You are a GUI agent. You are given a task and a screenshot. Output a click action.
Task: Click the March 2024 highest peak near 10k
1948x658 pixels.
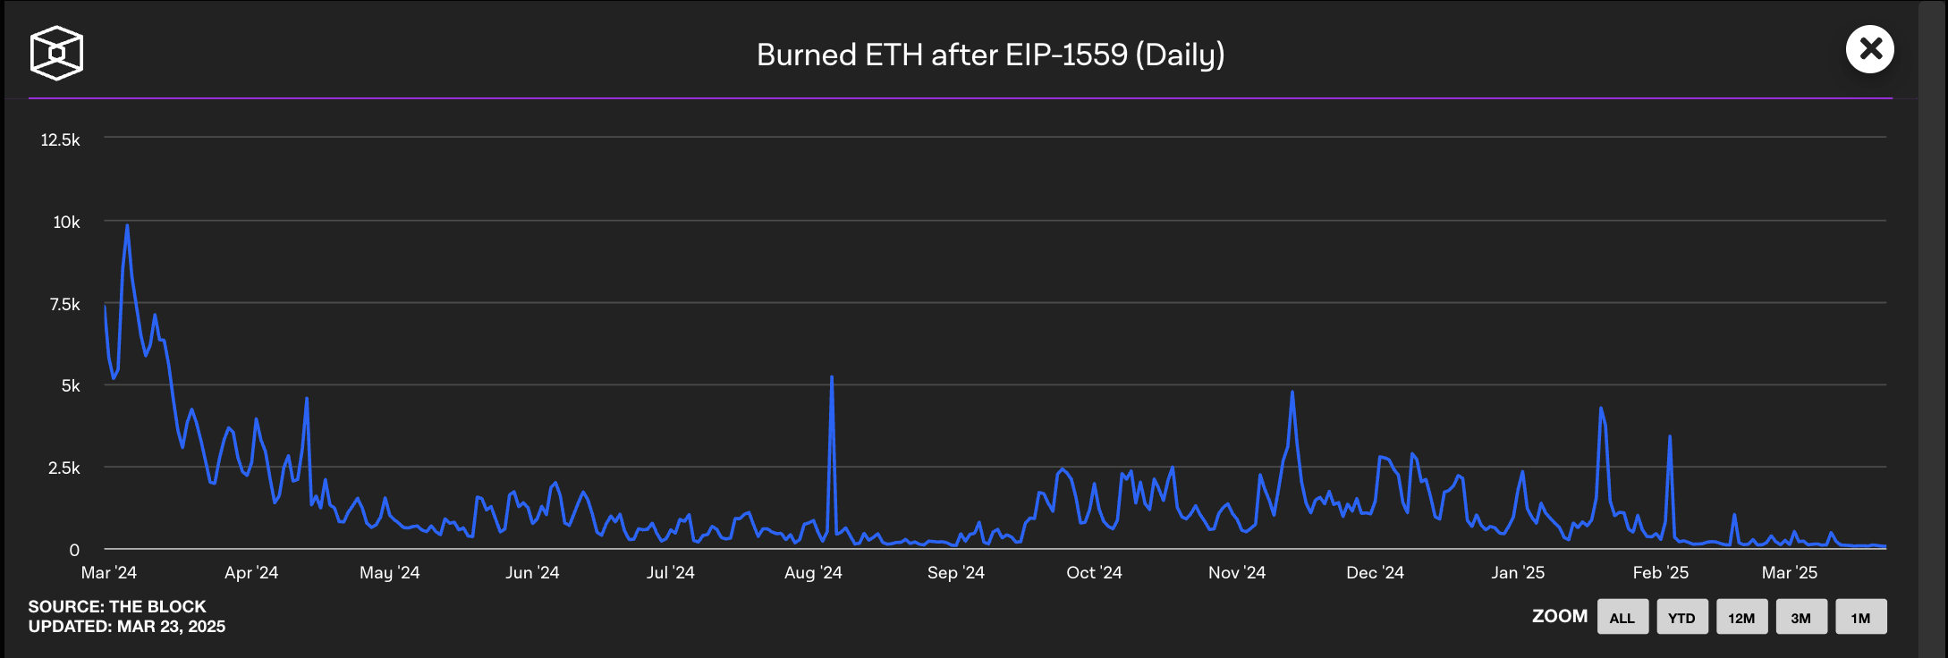127,226
